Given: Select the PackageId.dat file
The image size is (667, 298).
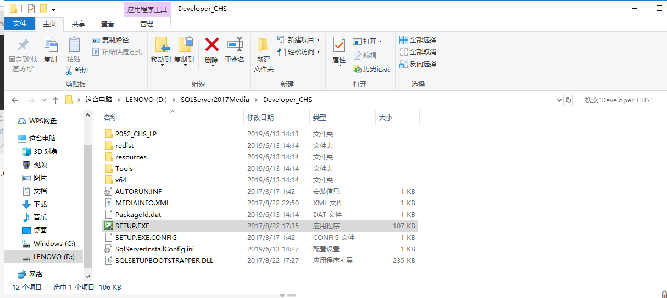Looking at the screenshot, I should [x=260, y=214].
